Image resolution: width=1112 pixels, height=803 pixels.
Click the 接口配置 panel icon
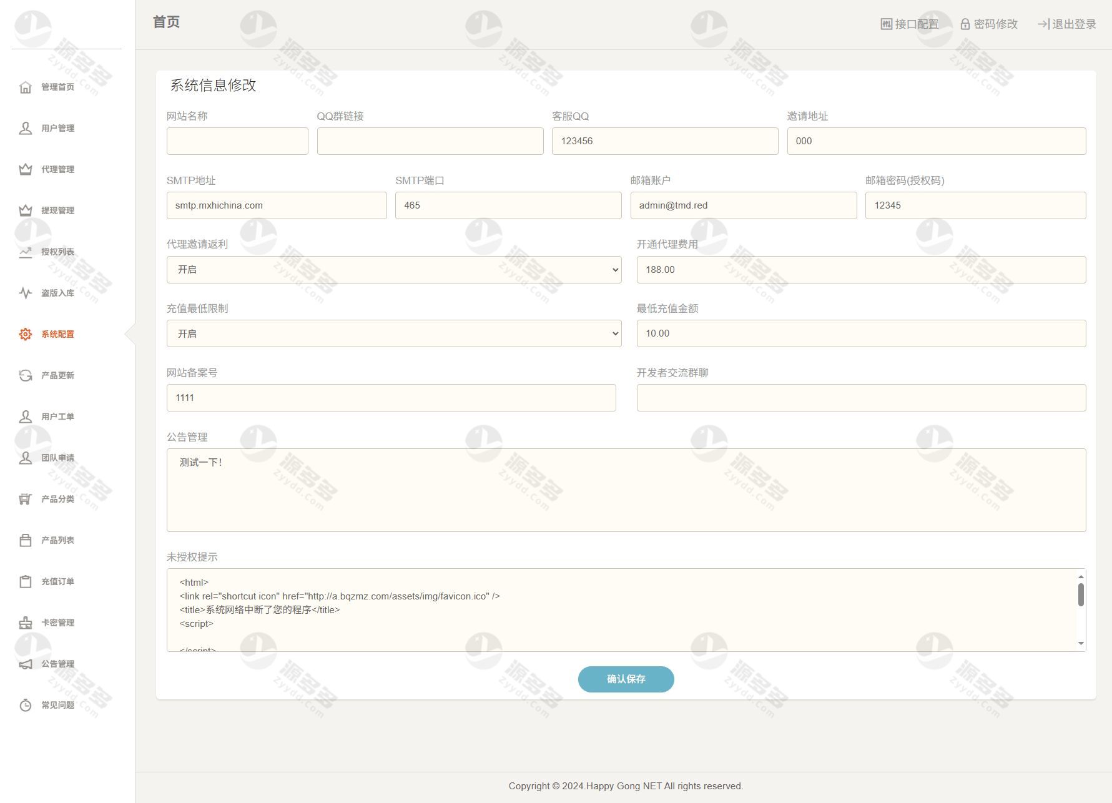click(x=886, y=24)
